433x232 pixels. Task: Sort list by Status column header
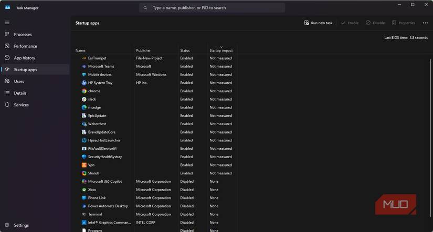pyautogui.click(x=185, y=50)
